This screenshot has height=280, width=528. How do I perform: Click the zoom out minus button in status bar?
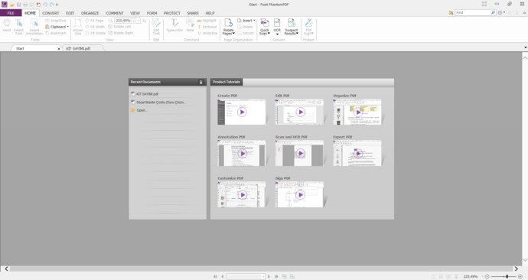point(487,276)
